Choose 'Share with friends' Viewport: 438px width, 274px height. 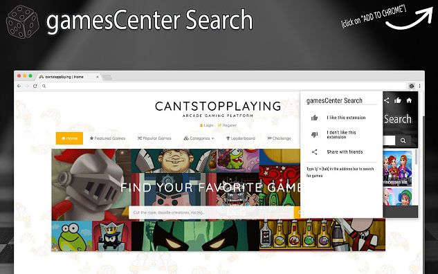coord(345,152)
